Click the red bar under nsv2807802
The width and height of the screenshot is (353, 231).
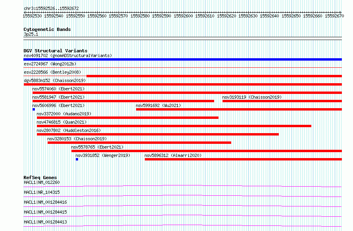[x=158, y=134]
